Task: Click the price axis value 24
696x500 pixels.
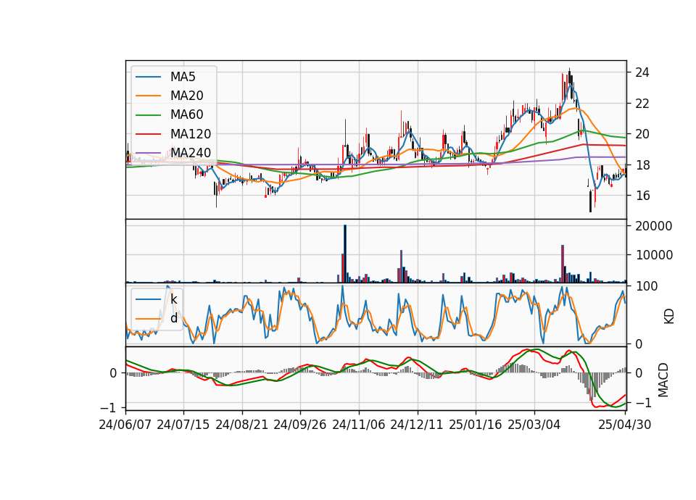Action: [643, 72]
